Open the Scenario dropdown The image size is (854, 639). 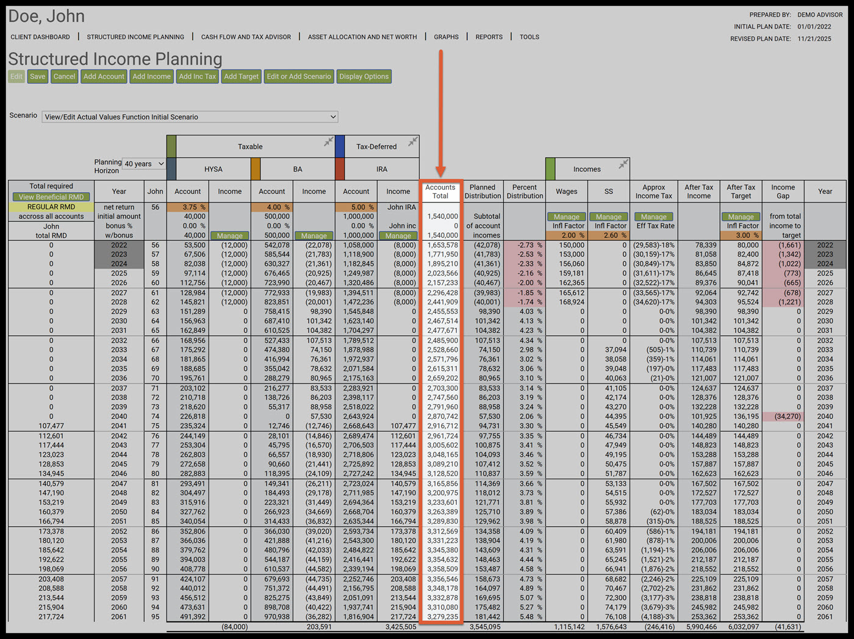[x=190, y=116]
